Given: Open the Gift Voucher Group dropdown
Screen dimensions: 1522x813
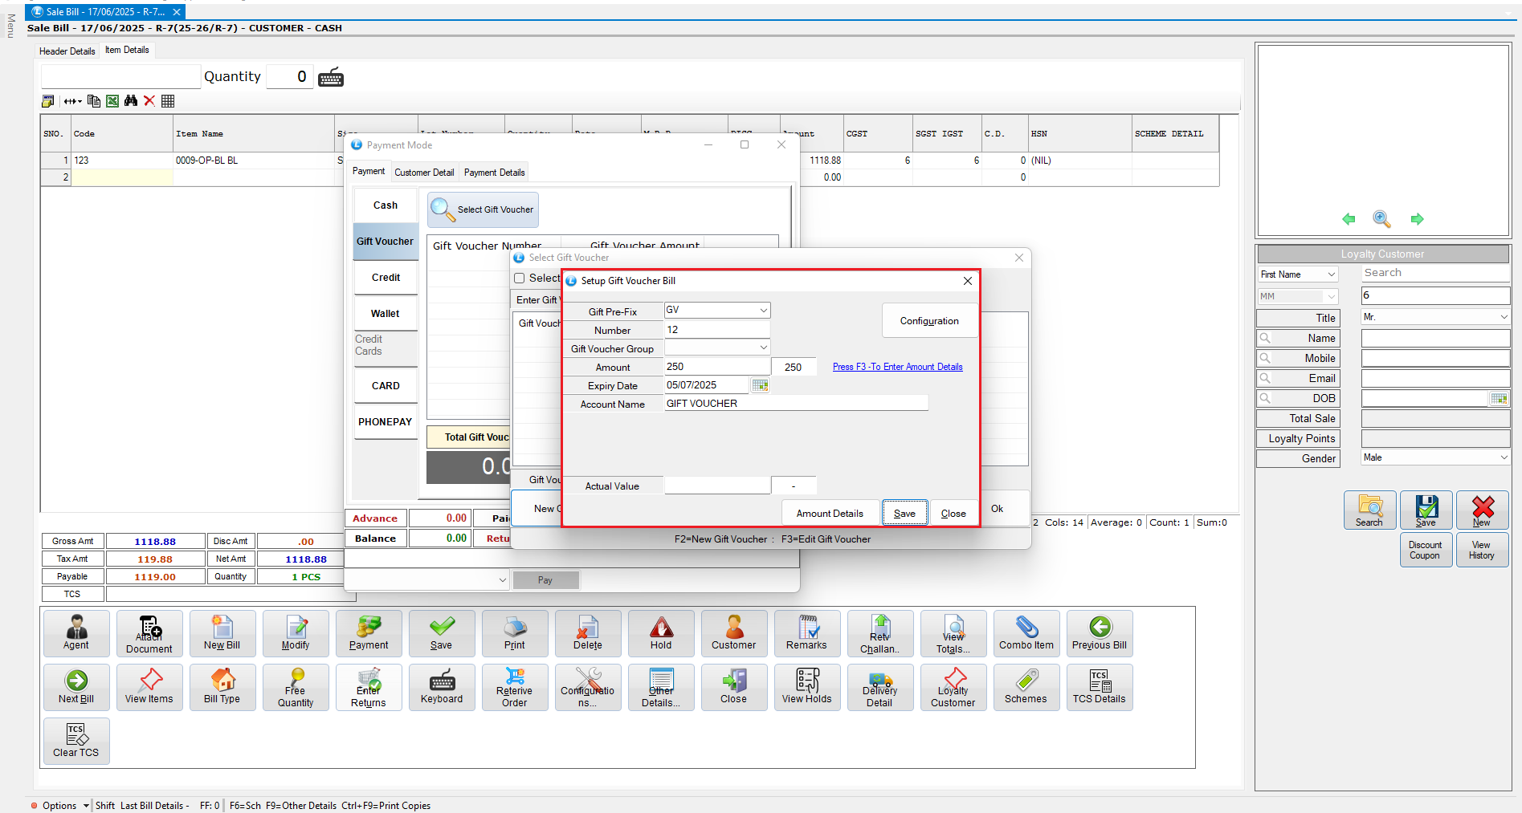Looking at the screenshot, I should pyautogui.click(x=763, y=348).
